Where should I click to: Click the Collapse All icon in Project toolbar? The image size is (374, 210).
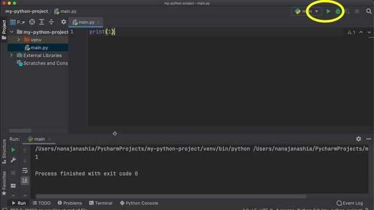[51, 22]
